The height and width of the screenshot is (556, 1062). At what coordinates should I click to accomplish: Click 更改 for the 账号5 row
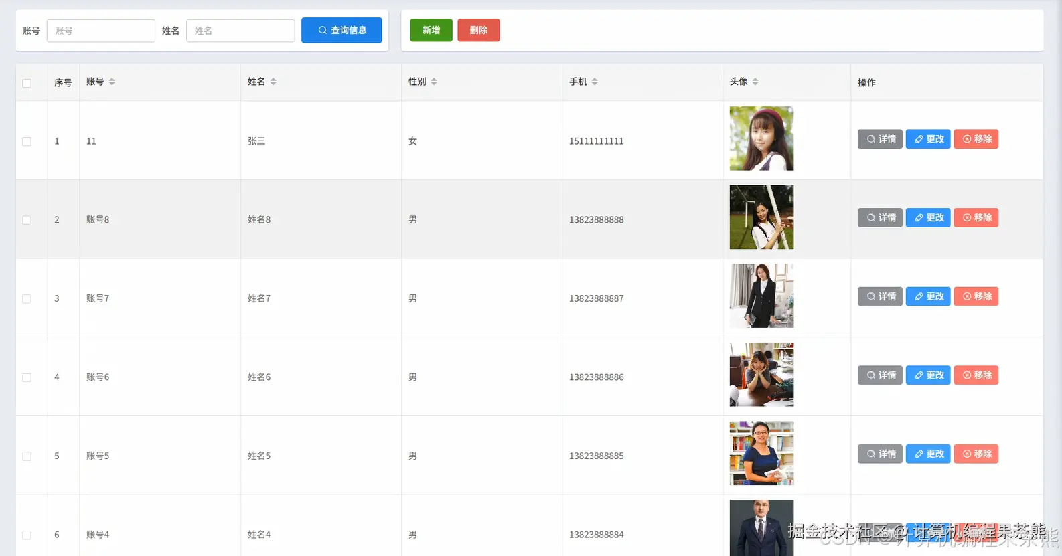[x=928, y=454]
